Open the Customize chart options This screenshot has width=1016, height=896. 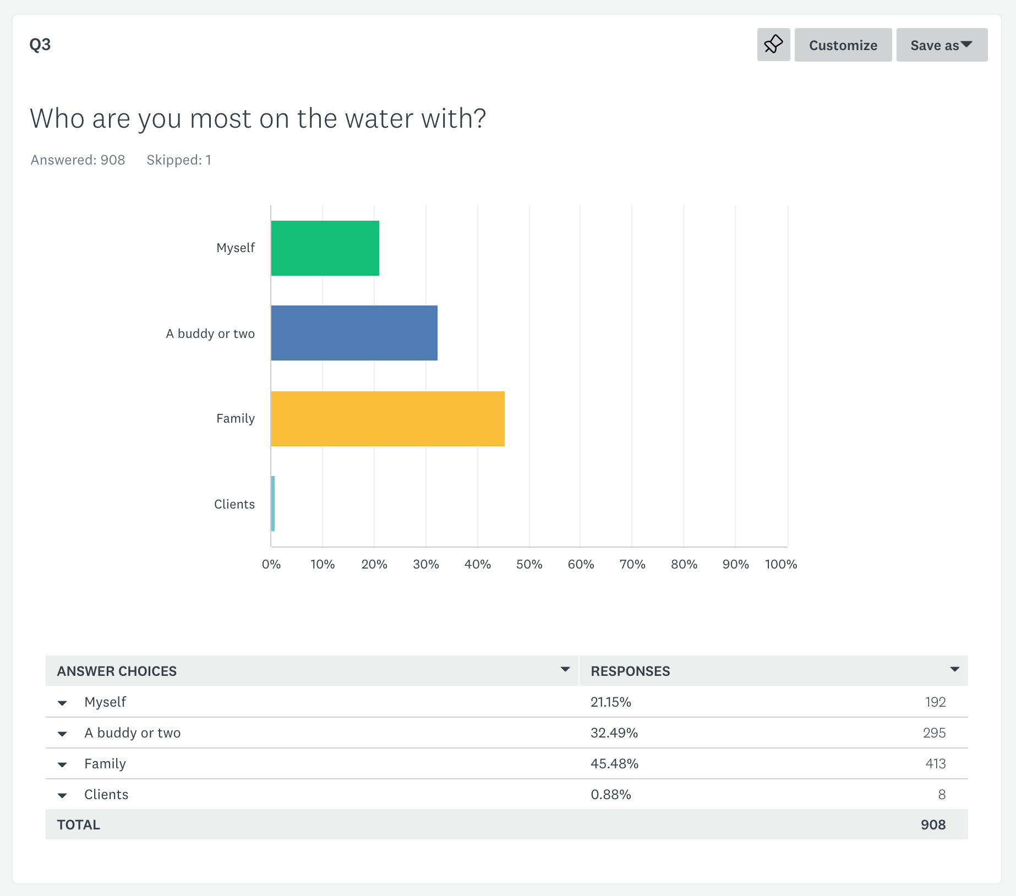[843, 45]
